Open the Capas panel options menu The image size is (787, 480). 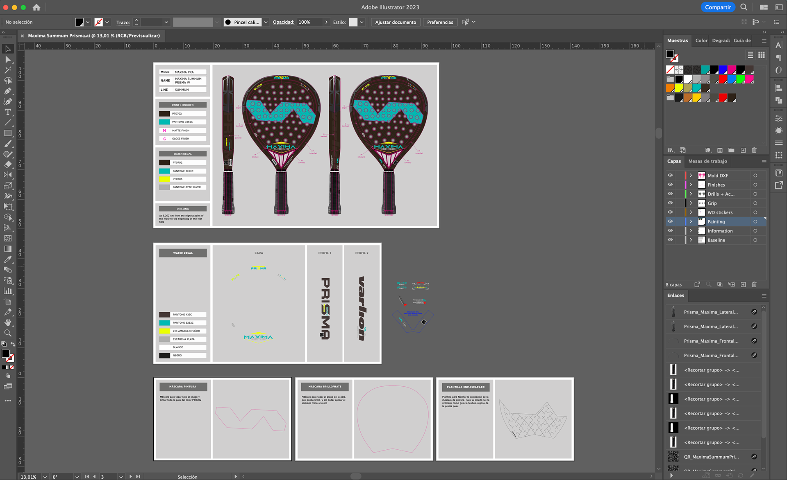point(764,162)
